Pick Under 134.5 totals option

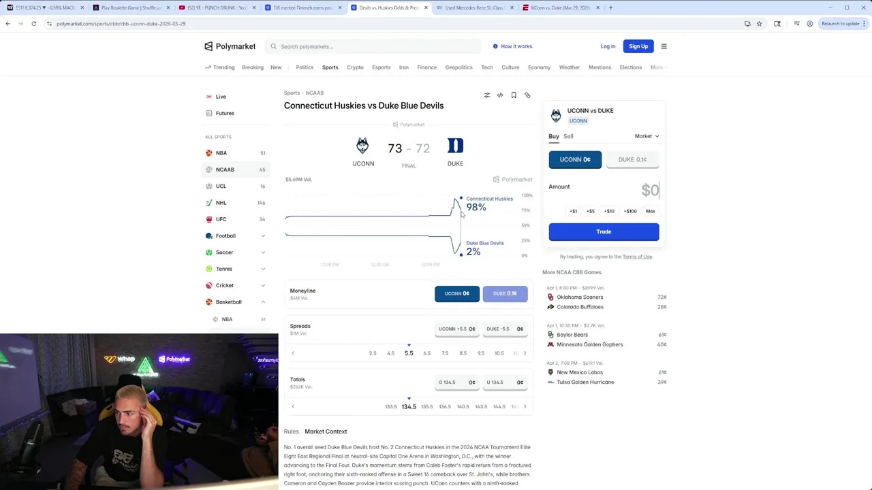(505, 382)
